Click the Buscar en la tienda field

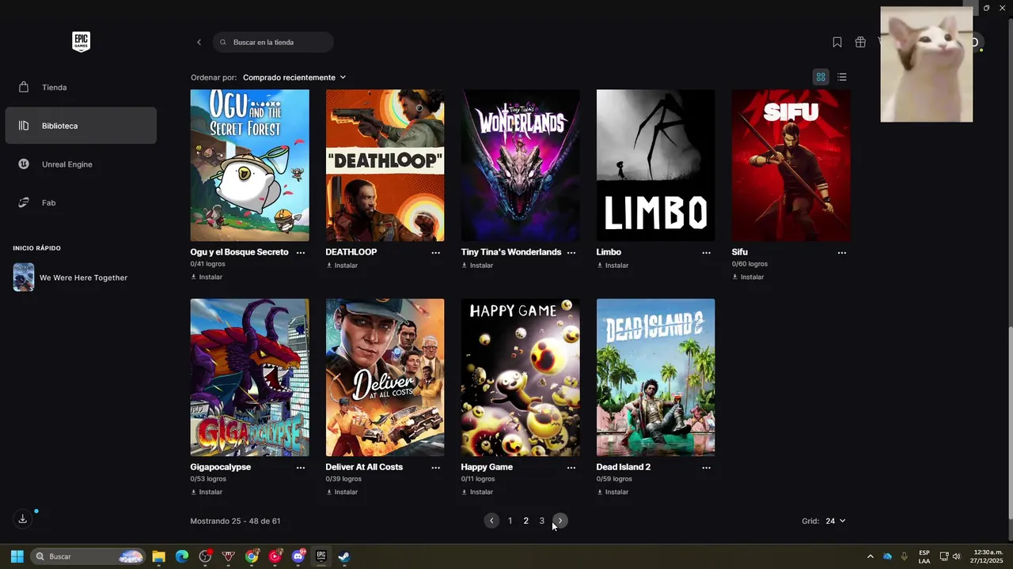tap(273, 42)
